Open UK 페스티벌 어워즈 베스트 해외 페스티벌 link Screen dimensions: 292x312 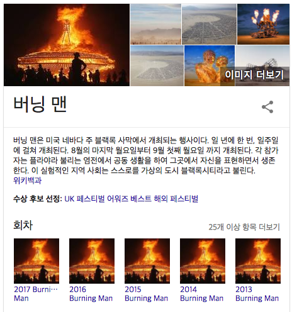(x=132, y=199)
